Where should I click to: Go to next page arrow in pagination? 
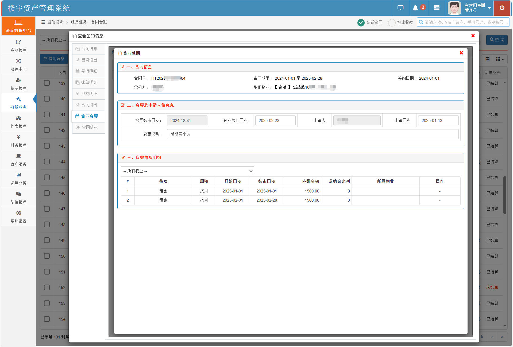coord(492,337)
